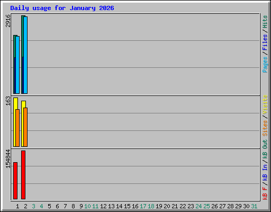Image resolution: width=271 pixels, height=212 pixels.
Task: Click the day 1 orange sites bar
Action: coord(17,128)
